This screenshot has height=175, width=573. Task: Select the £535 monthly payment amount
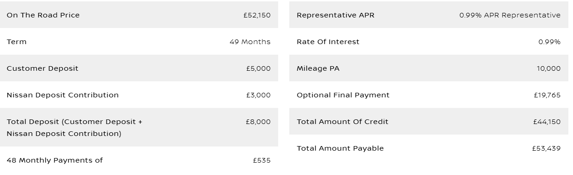262,160
